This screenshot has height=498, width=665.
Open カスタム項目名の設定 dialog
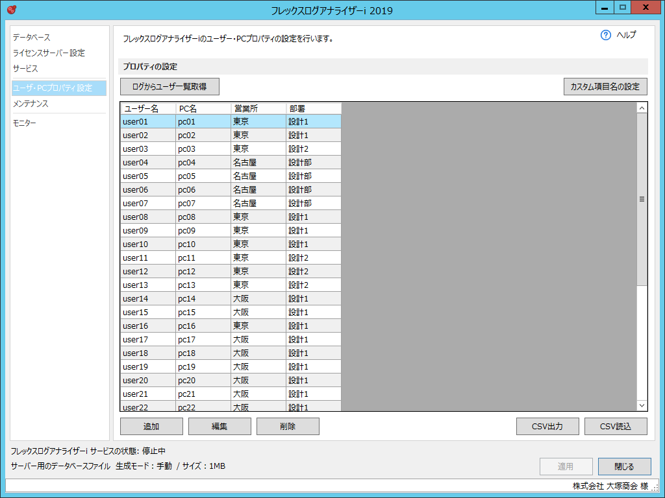(x=605, y=86)
